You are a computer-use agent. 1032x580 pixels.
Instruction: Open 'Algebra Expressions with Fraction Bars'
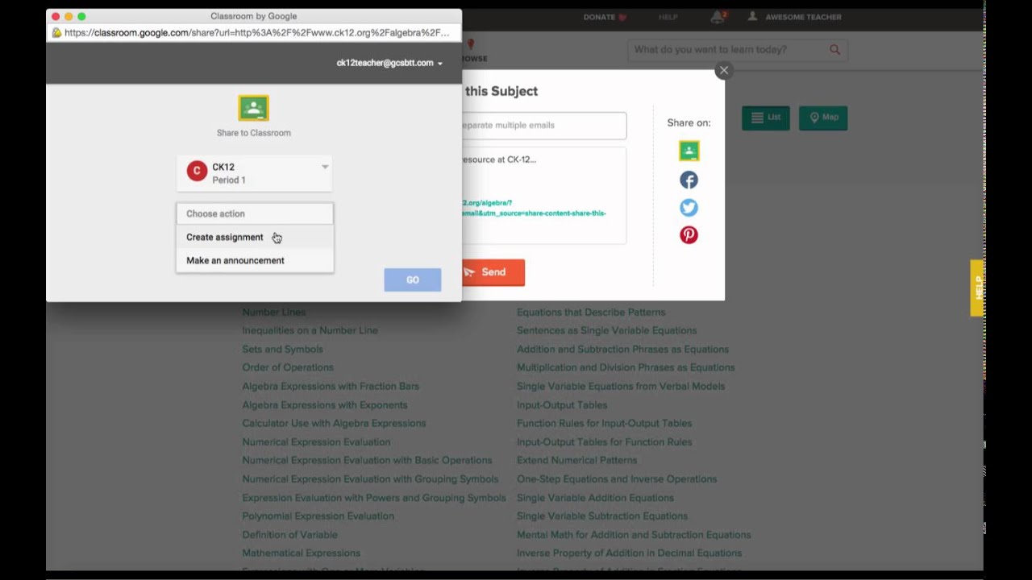(331, 386)
